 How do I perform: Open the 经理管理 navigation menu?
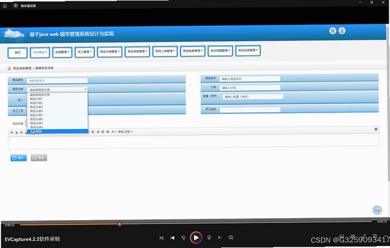62,52
